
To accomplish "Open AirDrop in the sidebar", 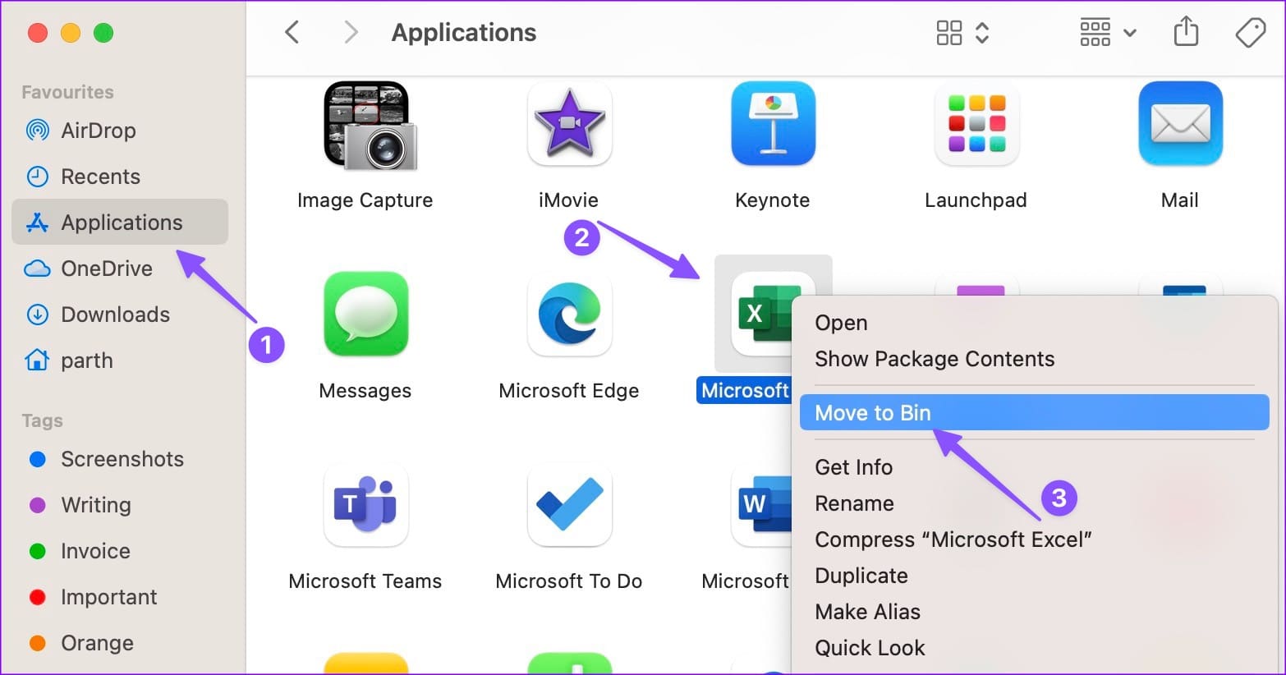I will tap(120, 130).
